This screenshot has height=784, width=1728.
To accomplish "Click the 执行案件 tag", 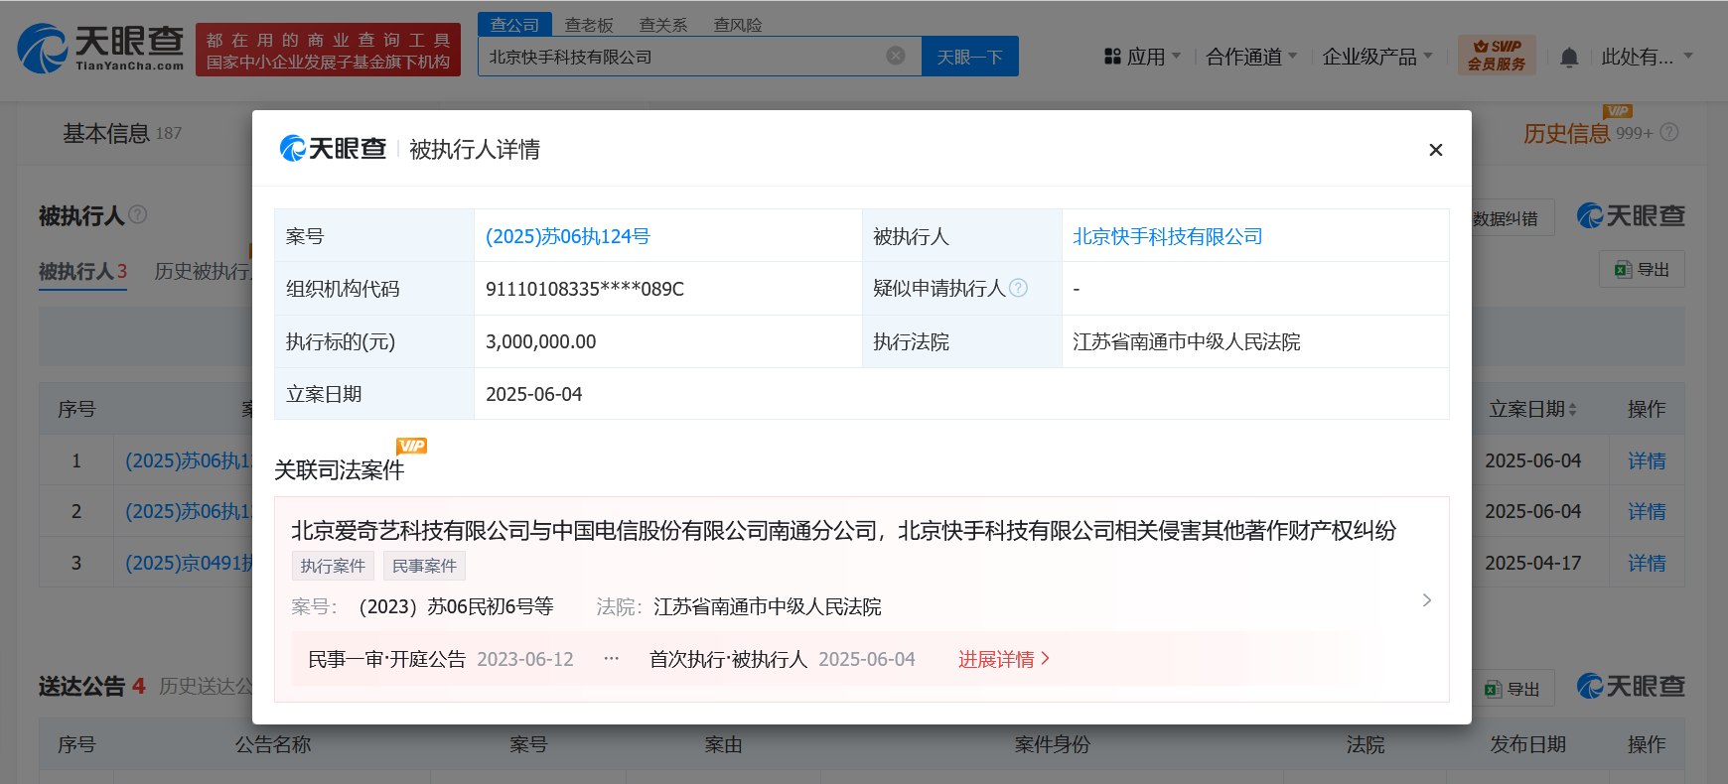I will tap(333, 566).
